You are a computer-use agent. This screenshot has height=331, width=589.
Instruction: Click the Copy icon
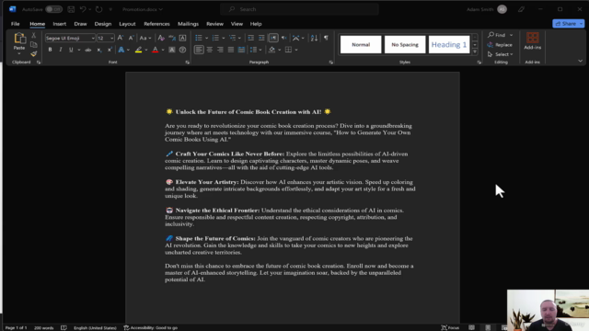(x=33, y=45)
